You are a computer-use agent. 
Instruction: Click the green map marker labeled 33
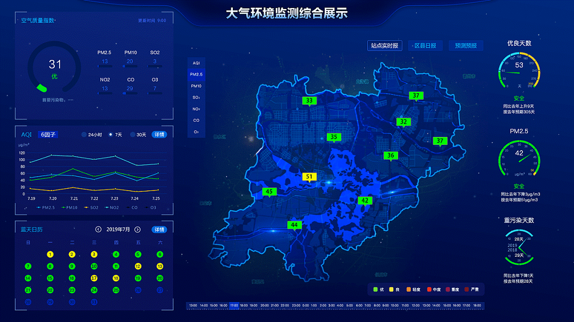[309, 100]
